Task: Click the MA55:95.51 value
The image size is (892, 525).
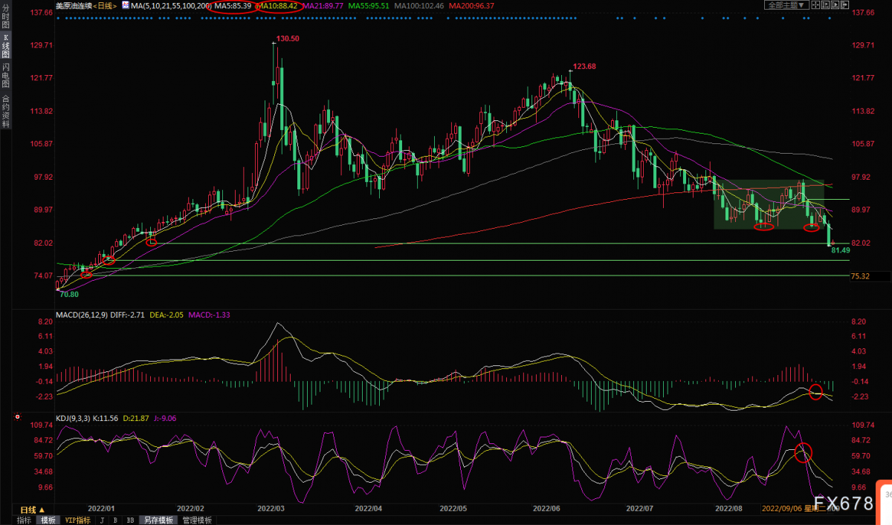Action: pos(370,5)
